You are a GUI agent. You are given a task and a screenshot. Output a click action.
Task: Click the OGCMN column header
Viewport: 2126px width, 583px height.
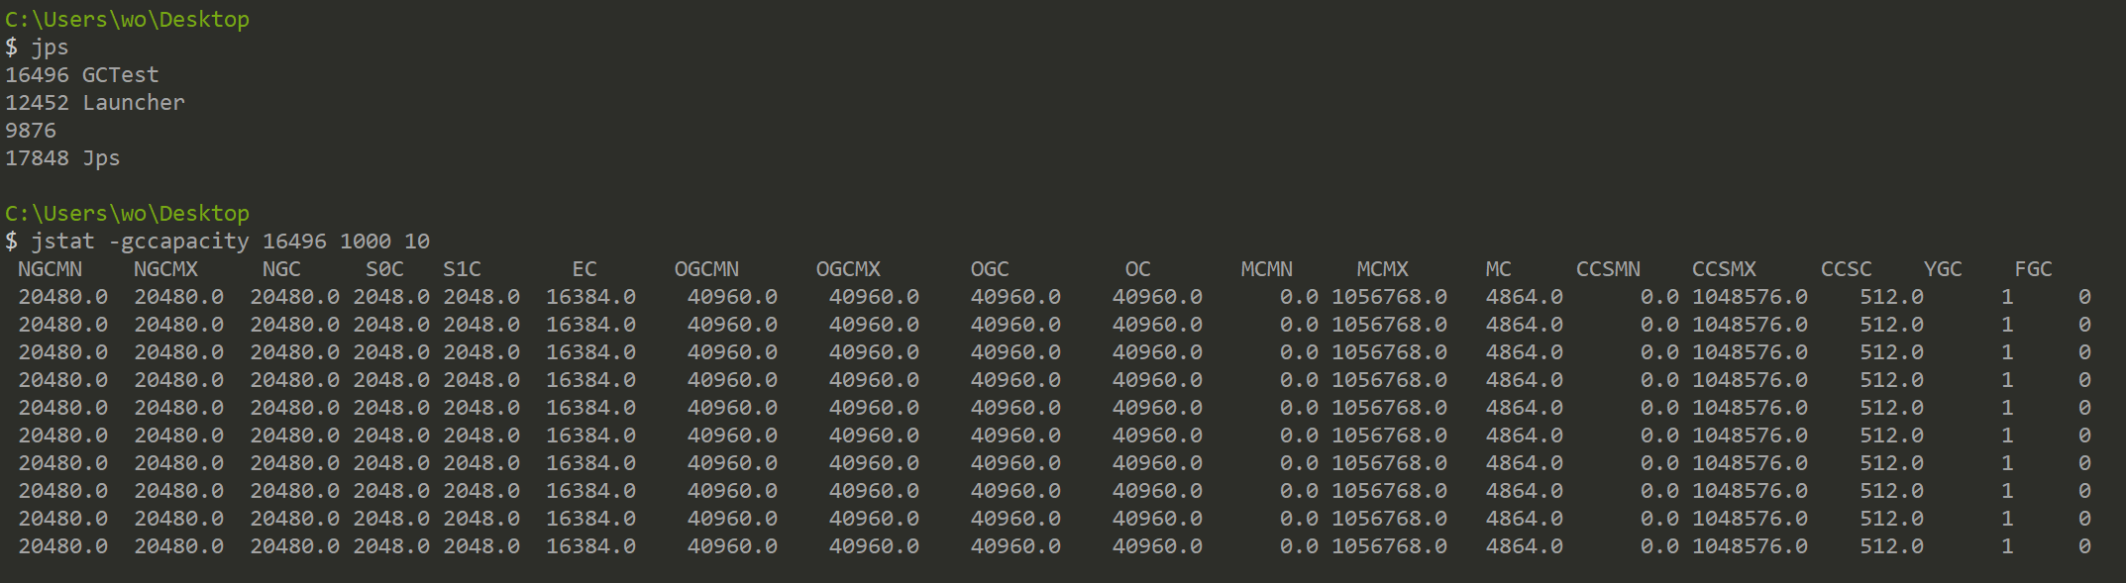706,269
